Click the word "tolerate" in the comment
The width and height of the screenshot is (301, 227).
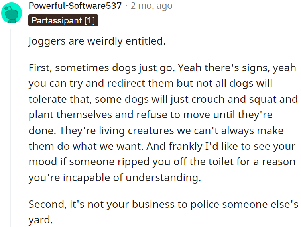tap(47, 99)
